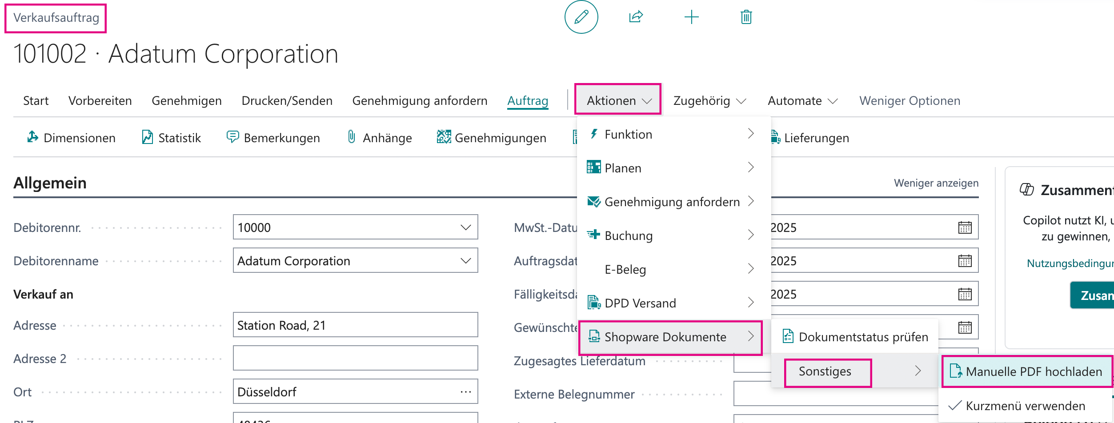Screen dimensions: 1114x423
Task: Open the Genehmigung anfordern tab
Action: click(420, 101)
